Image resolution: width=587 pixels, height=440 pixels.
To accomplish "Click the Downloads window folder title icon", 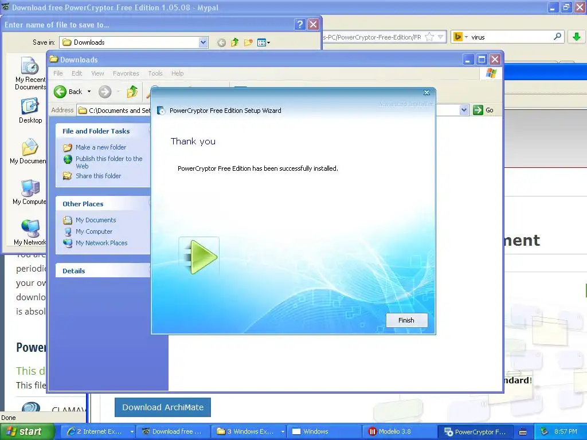I will pyautogui.click(x=54, y=59).
